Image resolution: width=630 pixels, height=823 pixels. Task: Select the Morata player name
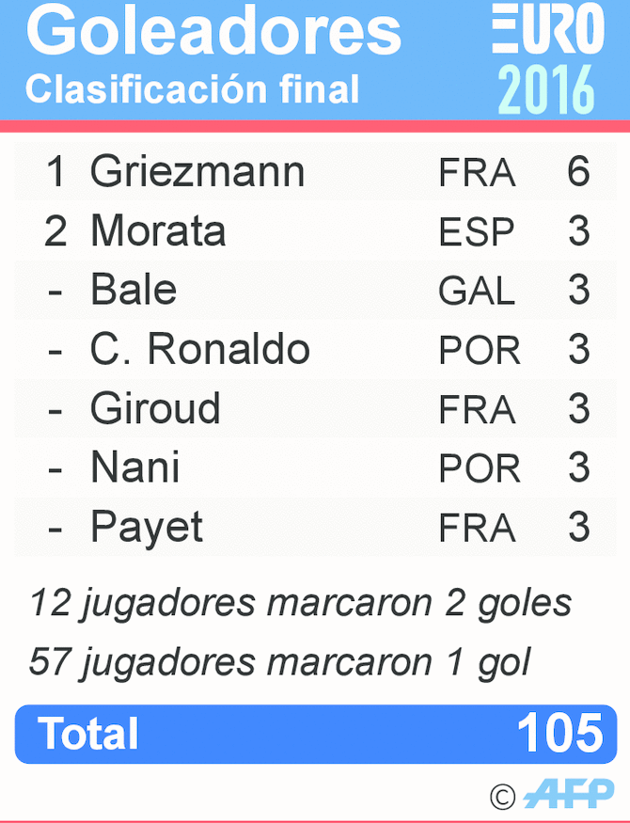(158, 231)
